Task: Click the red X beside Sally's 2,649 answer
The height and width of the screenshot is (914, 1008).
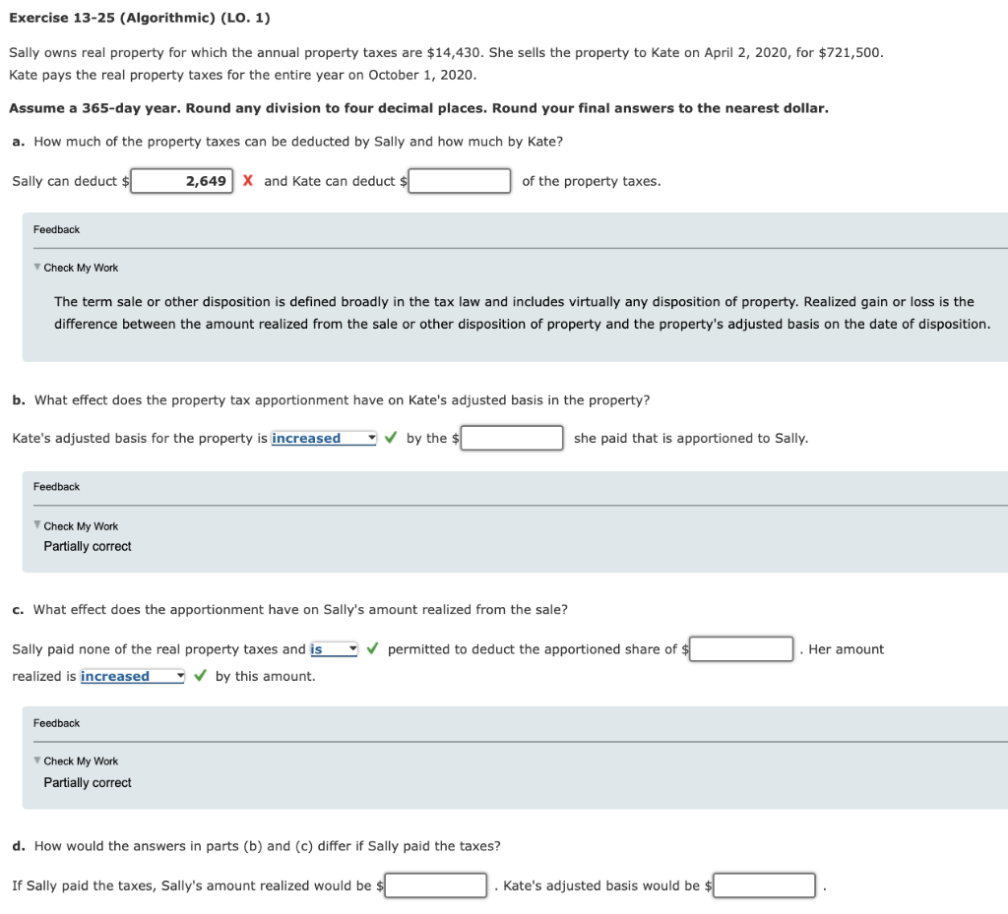Action: [x=249, y=180]
